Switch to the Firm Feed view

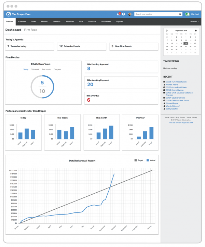(x=31, y=30)
